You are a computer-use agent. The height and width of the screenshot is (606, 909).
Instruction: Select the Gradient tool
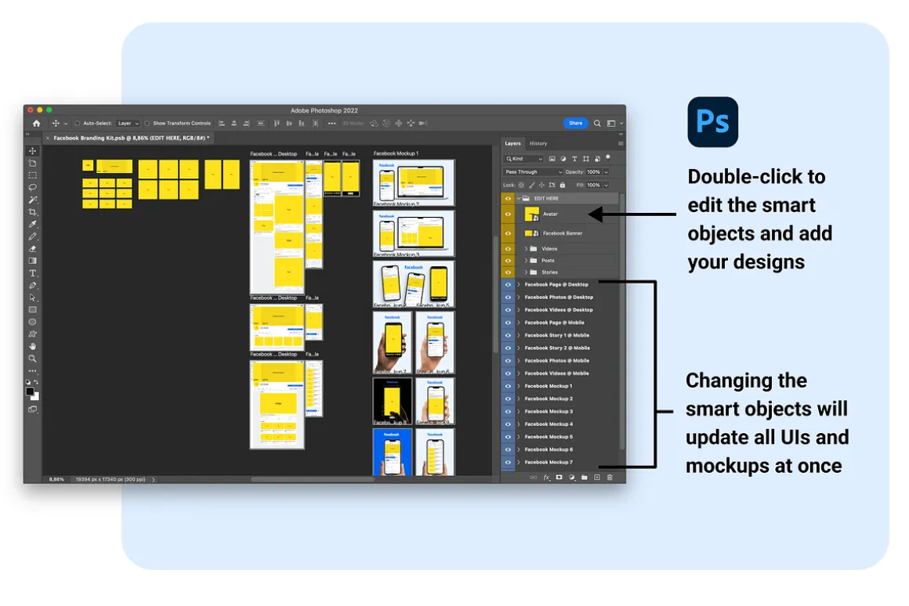tap(32, 261)
